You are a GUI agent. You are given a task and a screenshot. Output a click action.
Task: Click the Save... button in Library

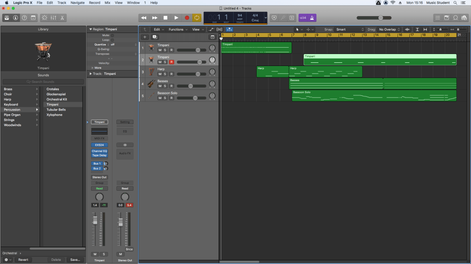(x=75, y=259)
